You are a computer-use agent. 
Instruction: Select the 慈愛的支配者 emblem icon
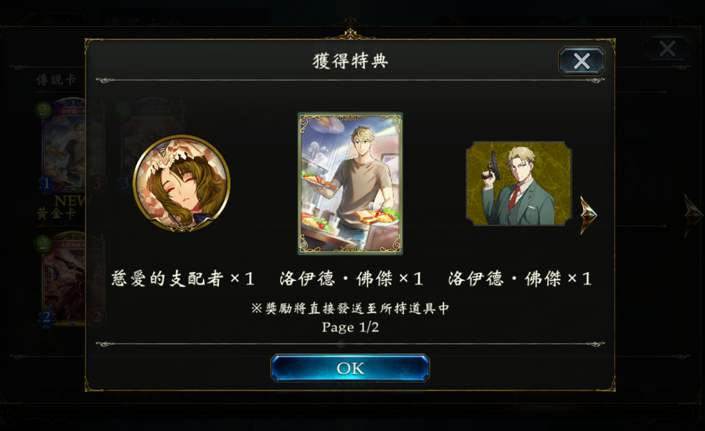click(182, 183)
